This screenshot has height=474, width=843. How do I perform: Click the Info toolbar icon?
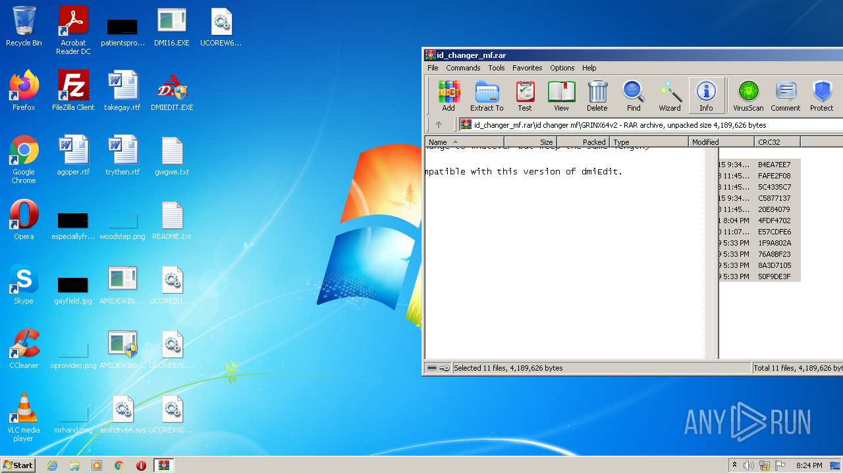[706, 95]
